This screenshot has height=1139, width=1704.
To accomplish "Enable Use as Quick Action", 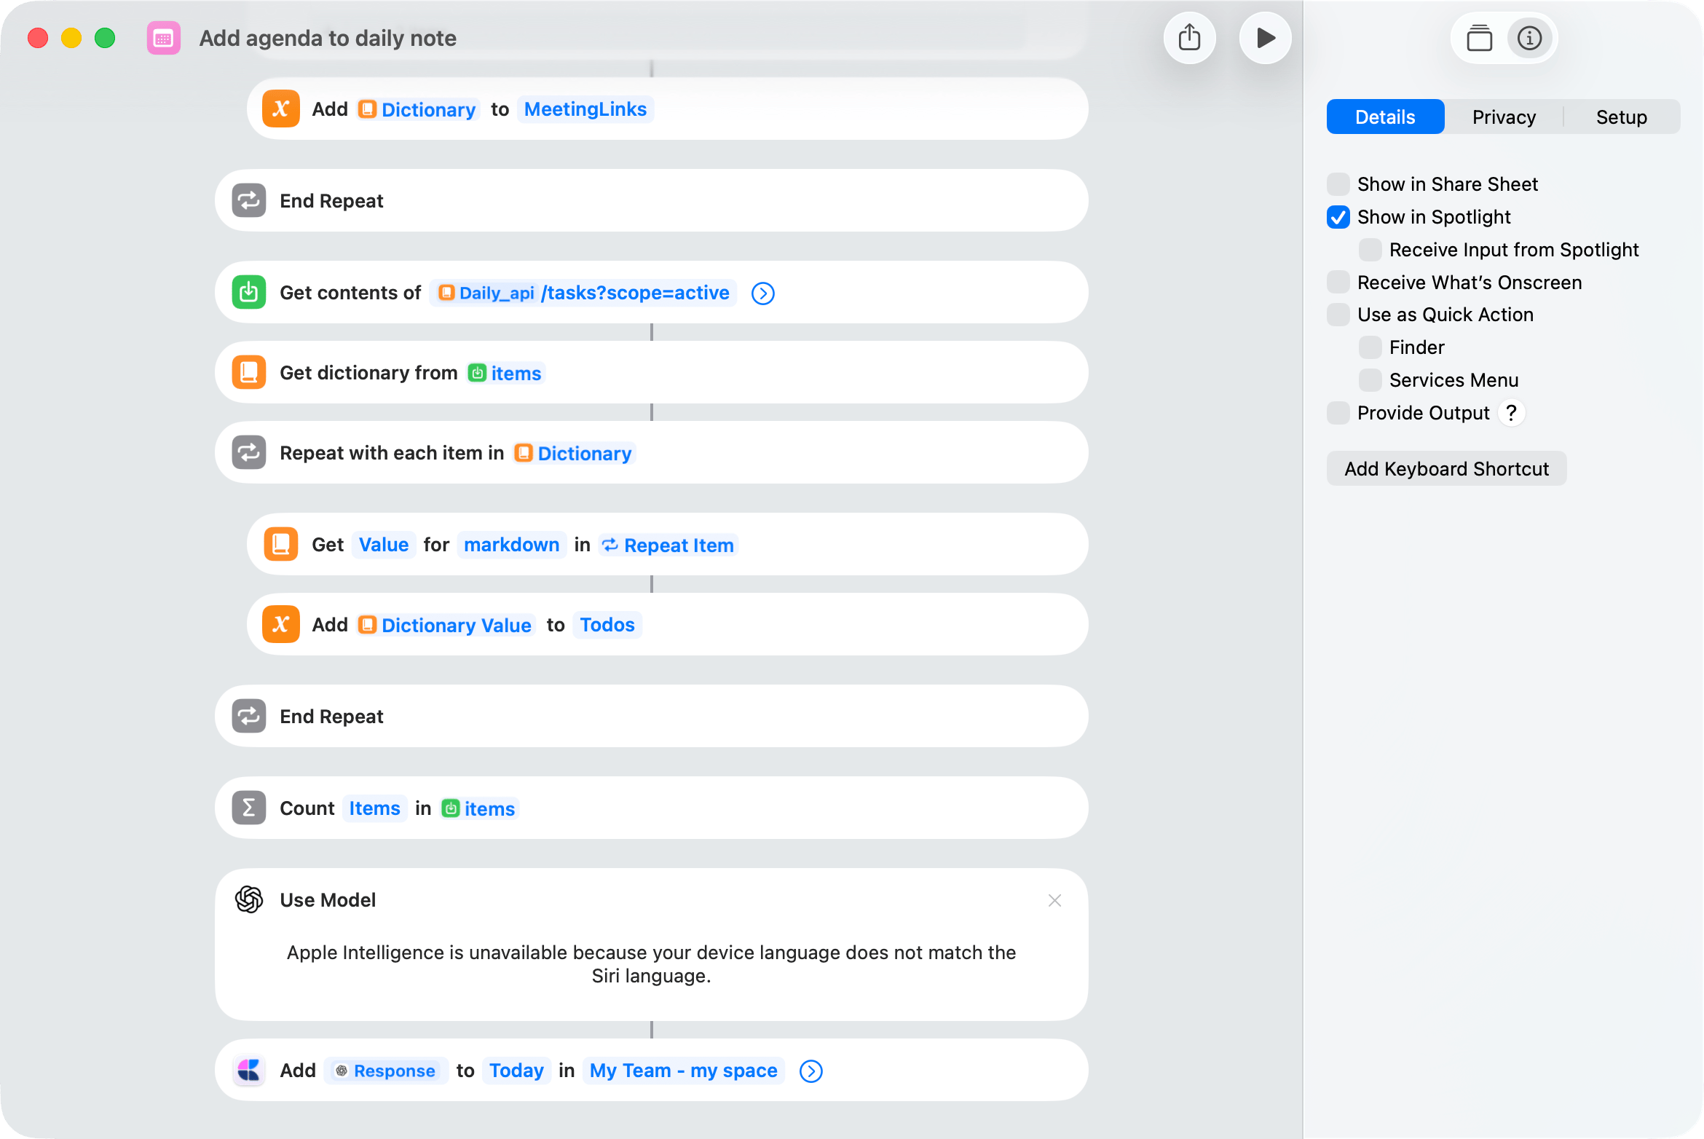I will coord(1338,315).
